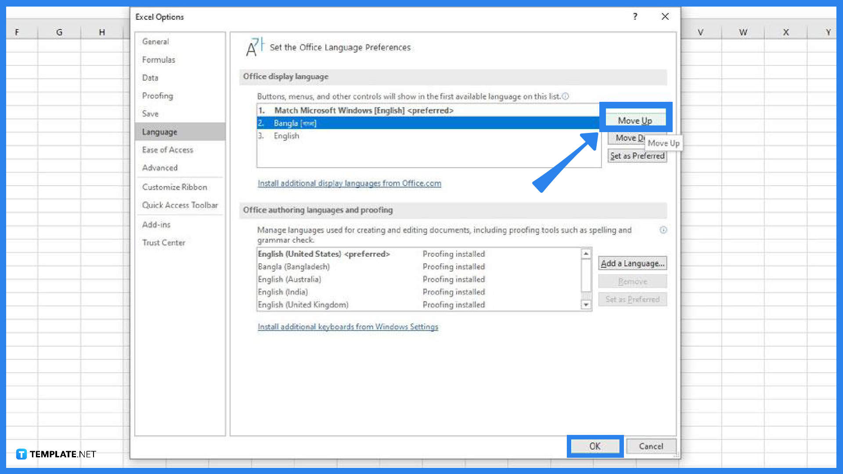Click the Move Up button
843x474 pixels.
pos(635,120)
